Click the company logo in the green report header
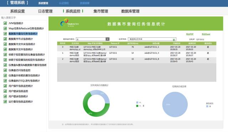Screen dimensions: 228x132 (69, 23)
